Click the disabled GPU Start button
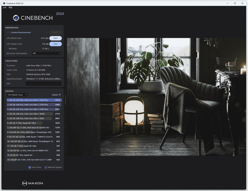The height and width of the screenshot is (191, 248). tap(55, 33)
